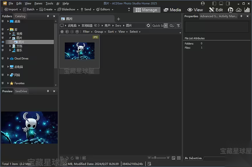Switch to Edit mode
Image resolution: width=252 pixels, height=167 pixels.
216,10
